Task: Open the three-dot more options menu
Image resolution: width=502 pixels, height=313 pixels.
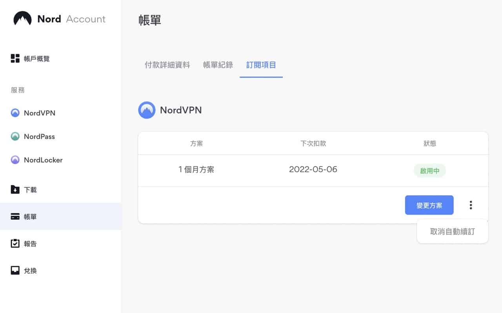Action: [x=471, y=205]
